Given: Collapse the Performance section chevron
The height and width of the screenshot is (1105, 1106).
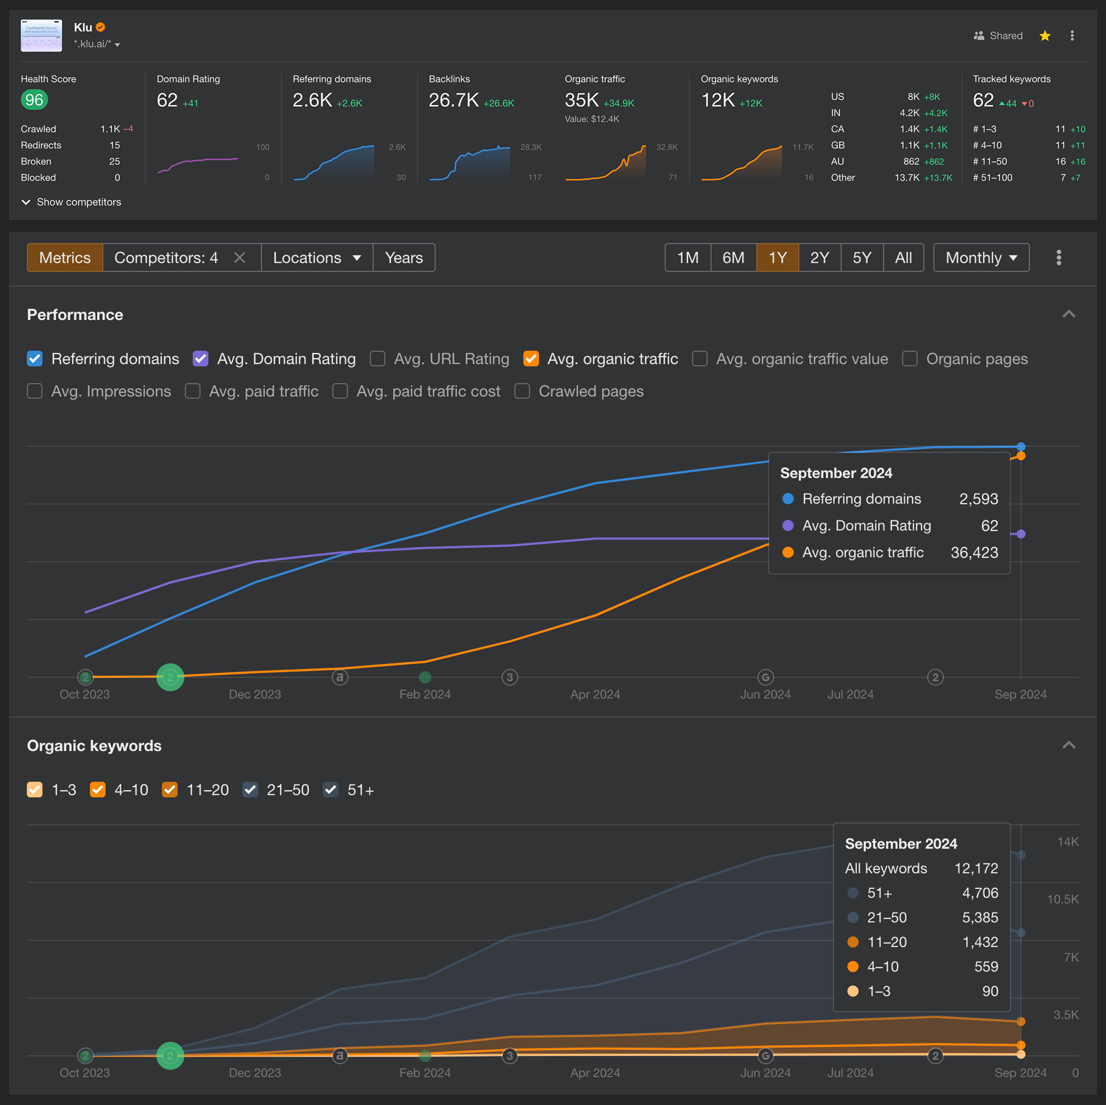Looking at the screenshot, I should click(x=1069, y=314).
